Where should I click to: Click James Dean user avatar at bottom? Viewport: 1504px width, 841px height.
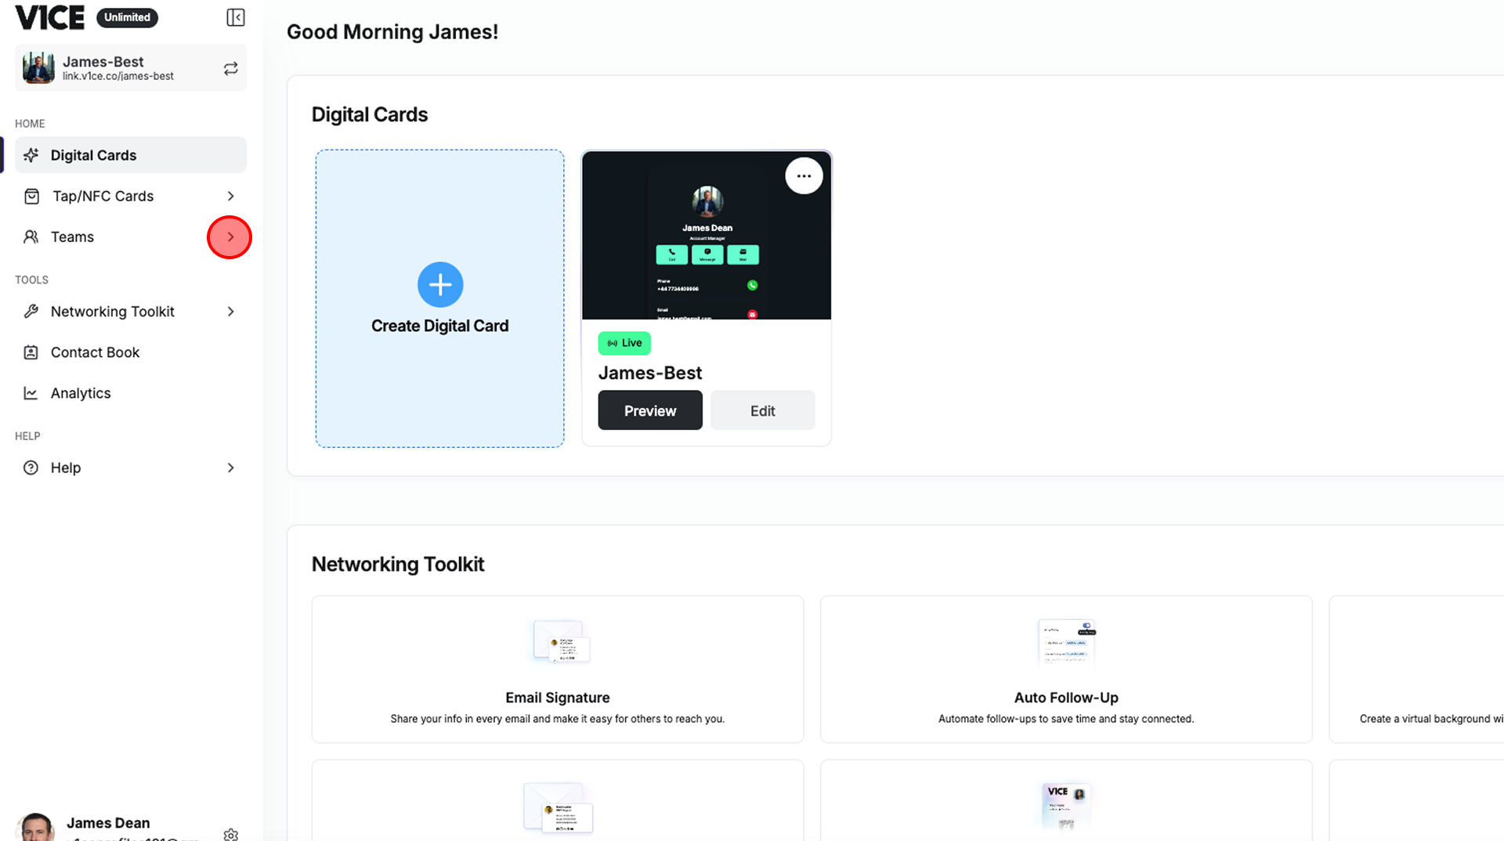coord(35,827)
